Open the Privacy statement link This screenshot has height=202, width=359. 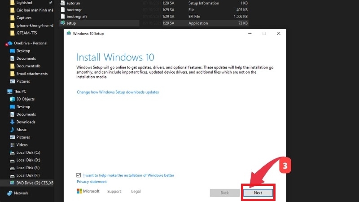pos(92,182)
